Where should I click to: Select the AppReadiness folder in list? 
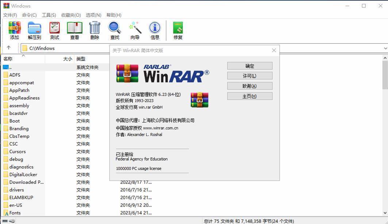coord(24,98)
